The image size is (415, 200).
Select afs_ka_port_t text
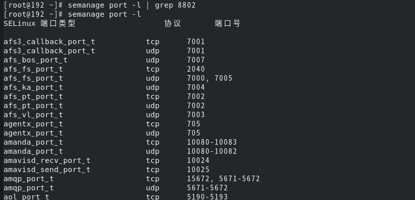pyautogui.click(x=33, y=87)
